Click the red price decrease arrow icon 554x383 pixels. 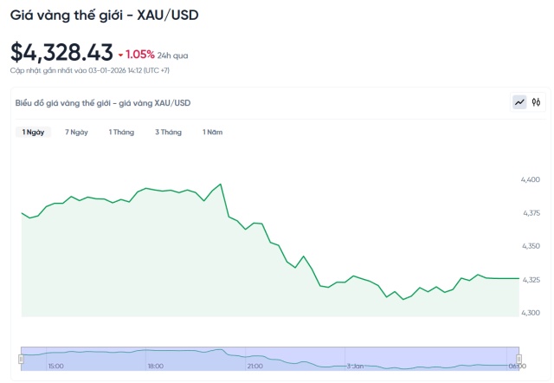coord(121,55)
